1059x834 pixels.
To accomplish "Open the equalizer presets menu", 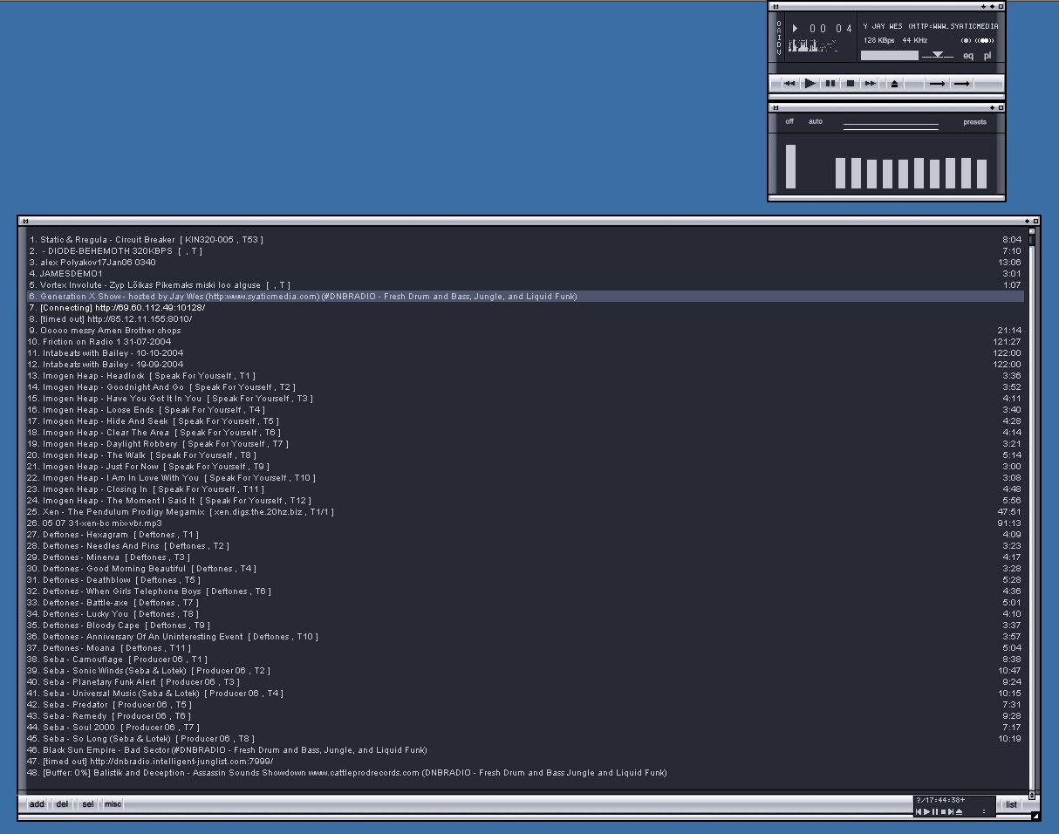I will (974, 122).
